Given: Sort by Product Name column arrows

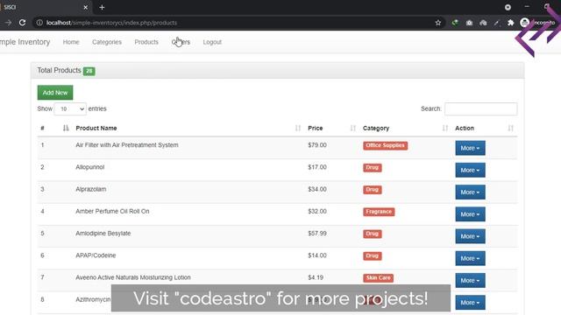Looking at the screenshot, I should [x=298, y=128].
